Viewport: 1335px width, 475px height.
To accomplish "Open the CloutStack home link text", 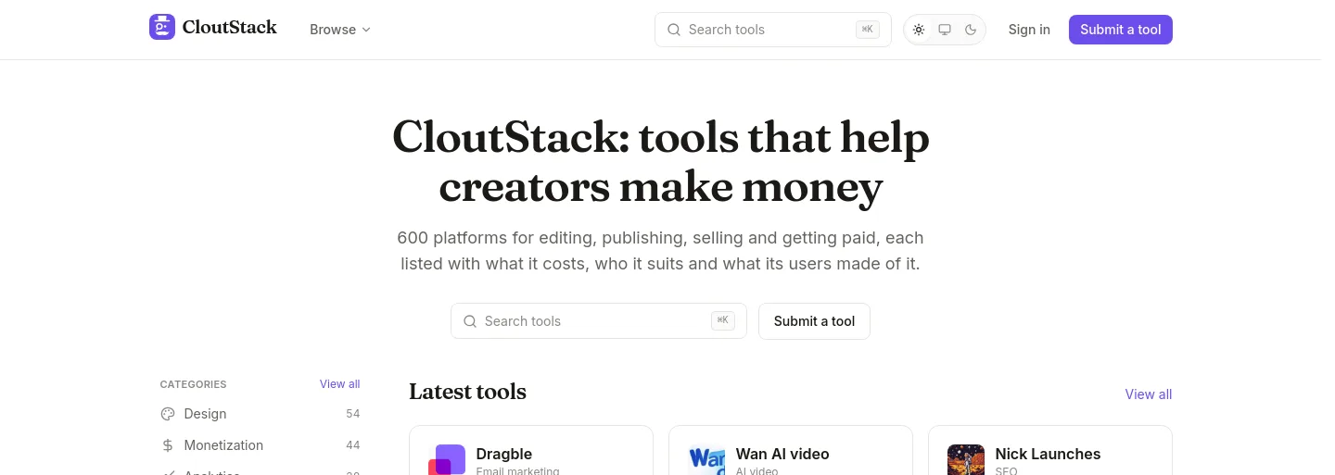I will pos(229,28).
